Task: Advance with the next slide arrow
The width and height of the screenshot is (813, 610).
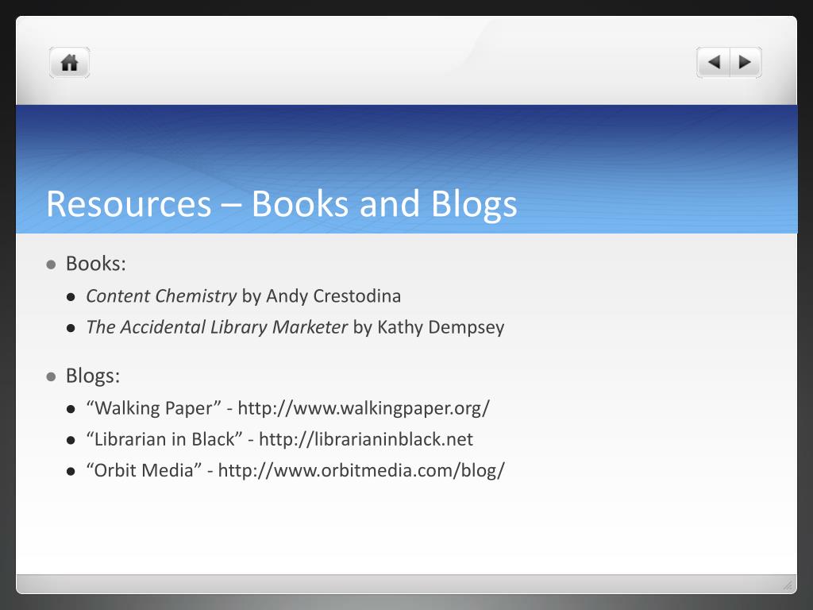Action: (x=746, y=62)
